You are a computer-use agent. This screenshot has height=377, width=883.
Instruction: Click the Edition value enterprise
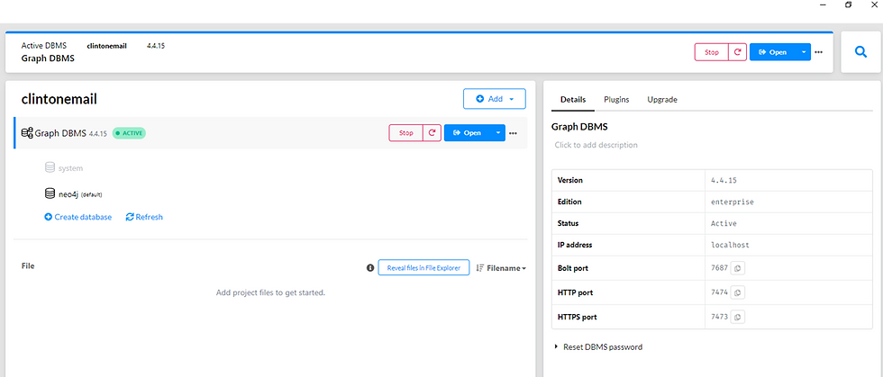pos(732,202)
